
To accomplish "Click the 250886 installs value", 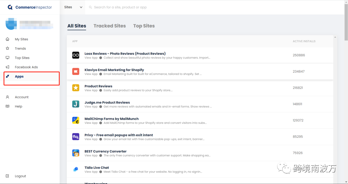I will 299,55.
